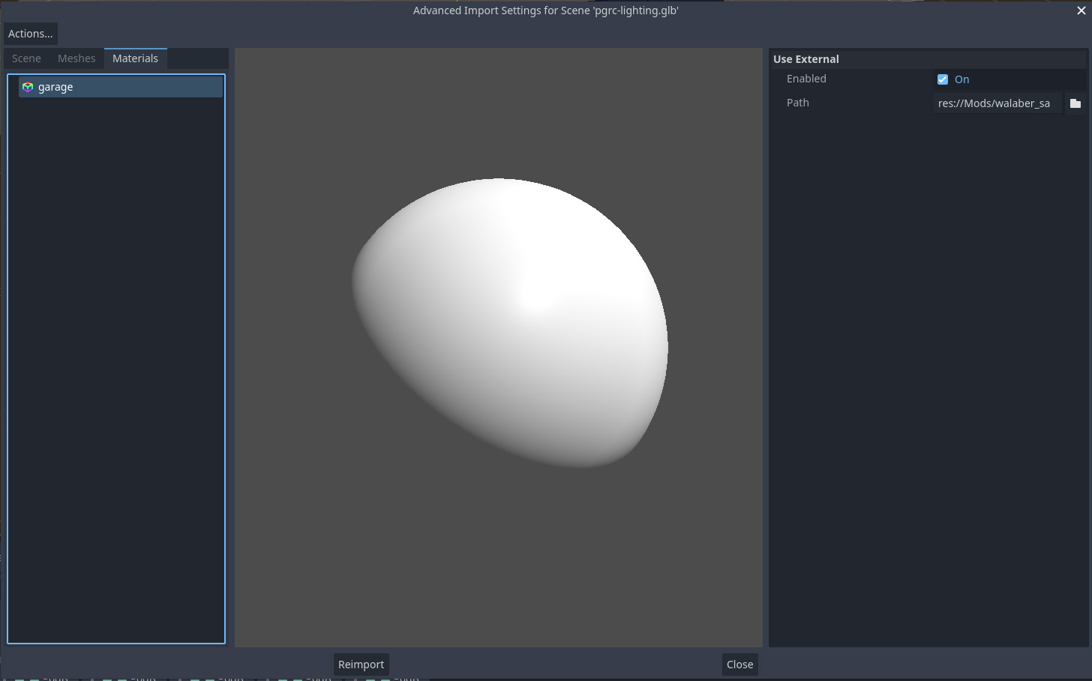The width and height of the screenshot is (1092, 681).
Task: Toggle the Use External Enabled checkbox
Action: (x=943, y=79)
